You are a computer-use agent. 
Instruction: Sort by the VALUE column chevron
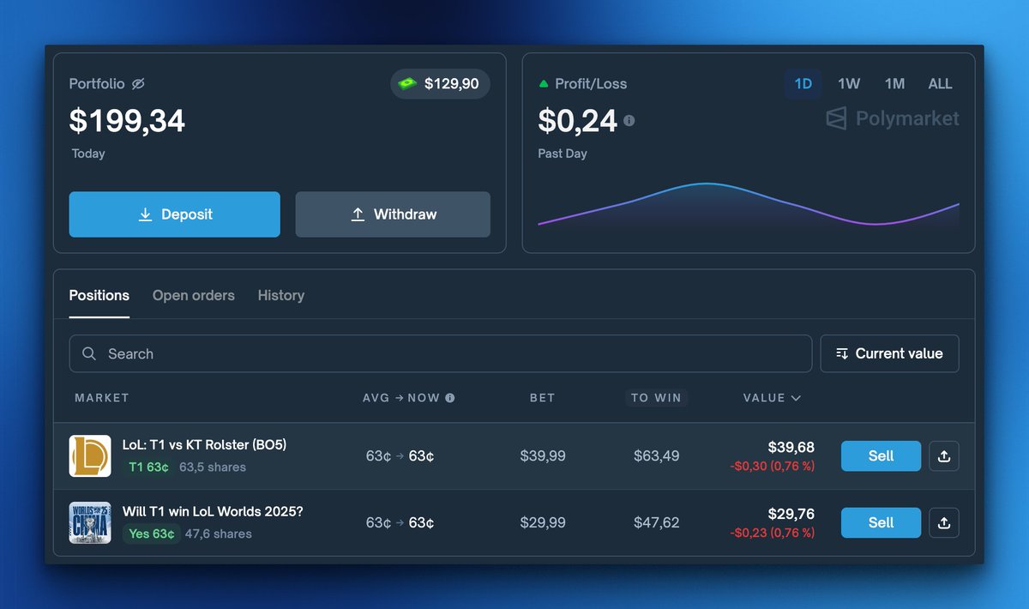(x=797, y=398)
